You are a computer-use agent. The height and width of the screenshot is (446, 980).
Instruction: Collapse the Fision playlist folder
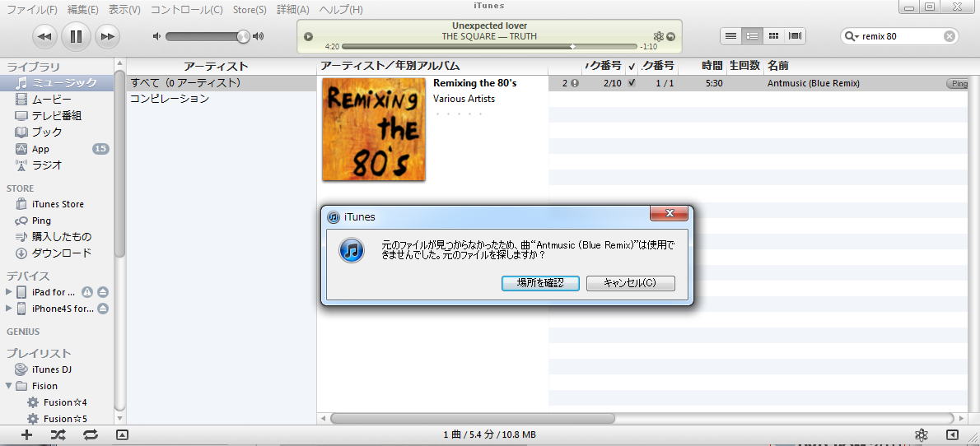(x=9, y=385)
